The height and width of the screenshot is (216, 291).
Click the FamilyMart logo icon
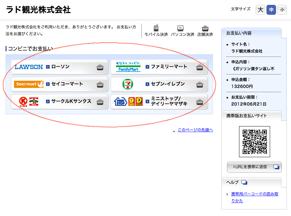[128, 67]
